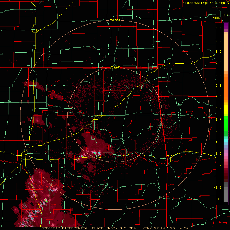Click the 3.4 value on the color scale
230x230 pixels.
pos(218,120)
